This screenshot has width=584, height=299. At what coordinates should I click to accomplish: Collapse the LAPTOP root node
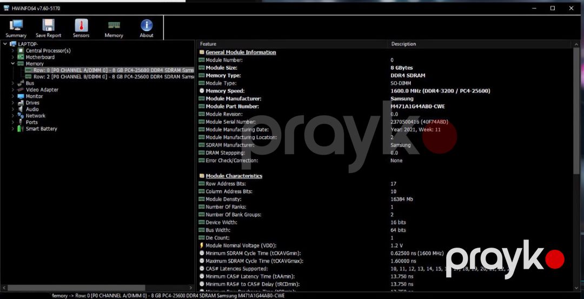5,44
